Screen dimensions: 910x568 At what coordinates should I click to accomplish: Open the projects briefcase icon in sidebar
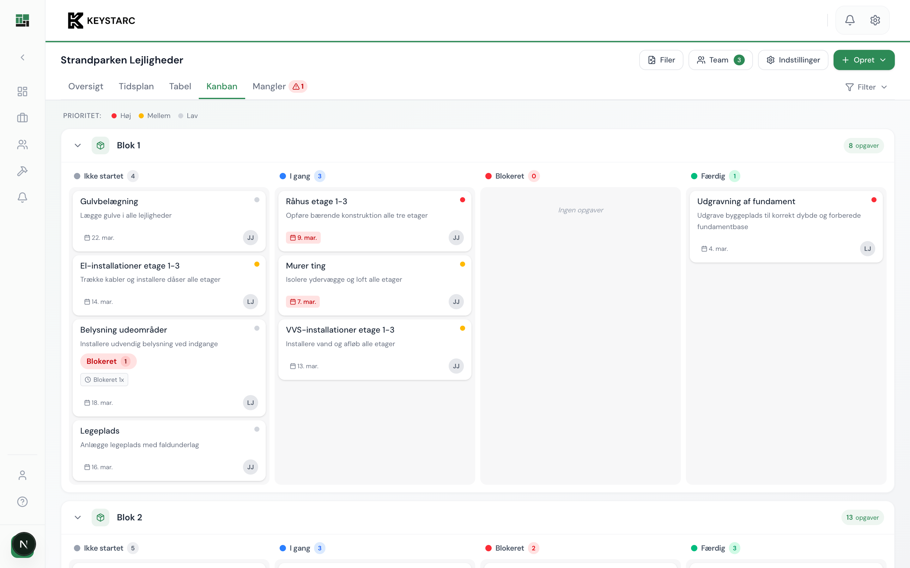(x=22, y=118)
